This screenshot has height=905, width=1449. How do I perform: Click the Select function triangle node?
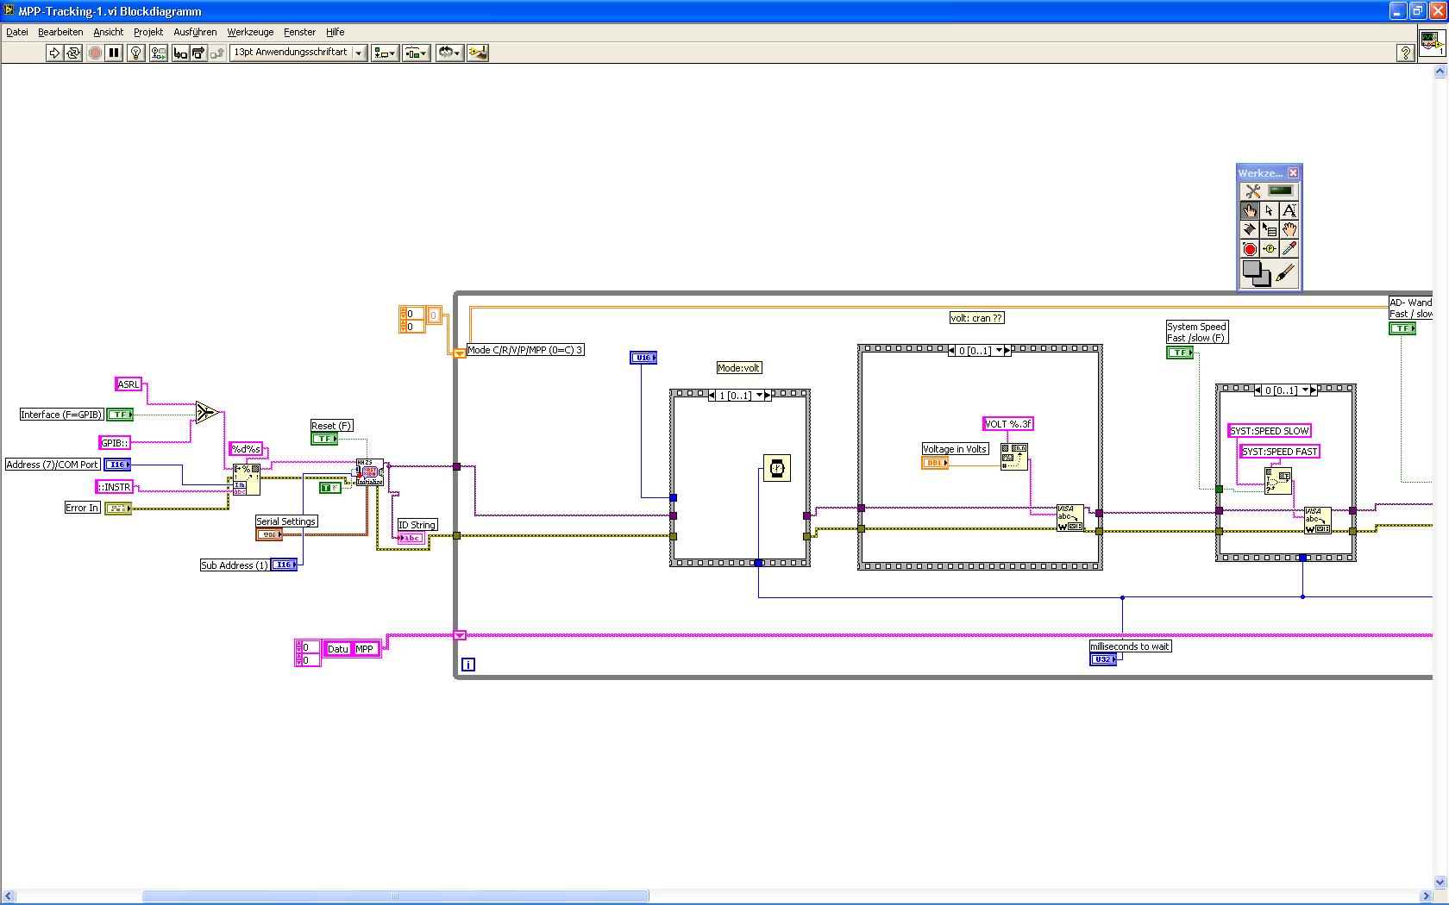tap(206, 413)
